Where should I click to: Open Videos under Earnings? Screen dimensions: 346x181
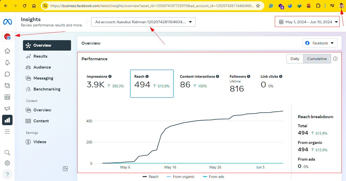[47, 142]
